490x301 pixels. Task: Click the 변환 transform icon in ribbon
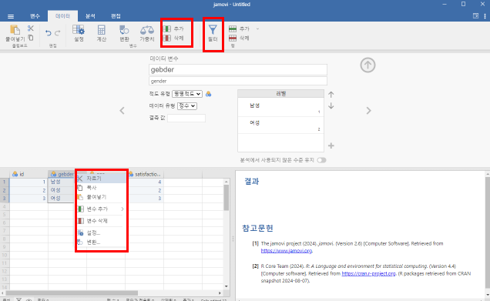pyautogui.click(x=124, y=33)
